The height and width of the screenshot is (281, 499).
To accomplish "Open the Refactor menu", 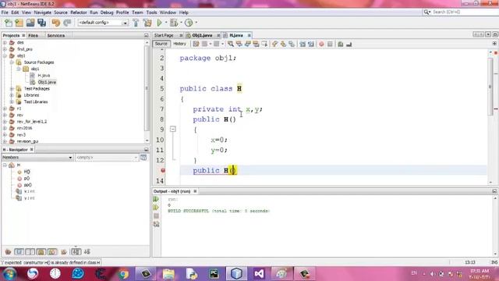I will (x=78, y=12).
